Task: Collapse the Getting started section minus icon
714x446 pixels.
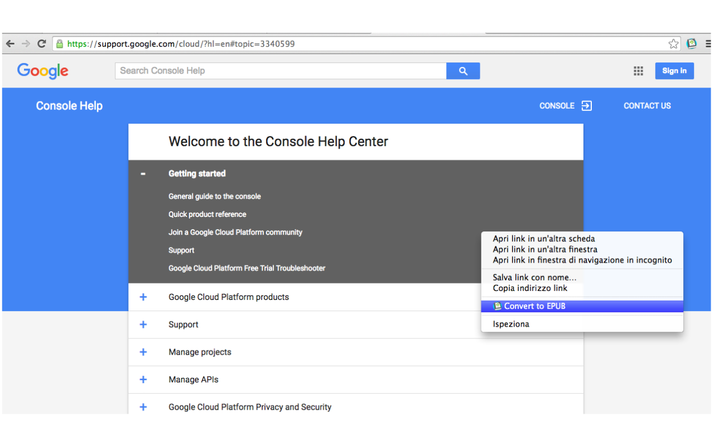Action: coord(143,174)
